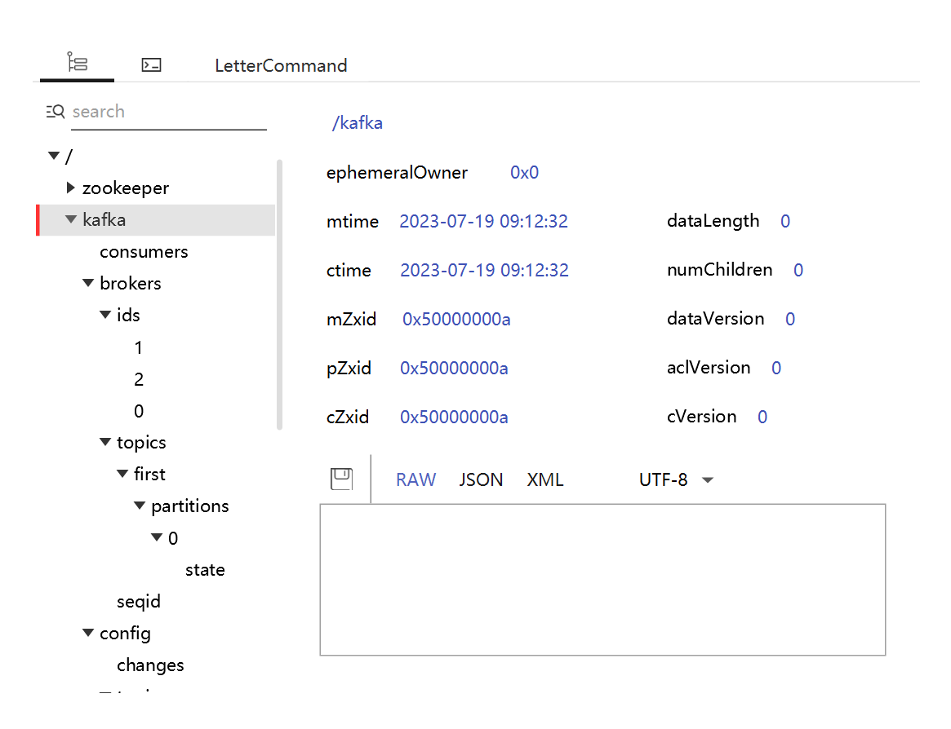951x729 pixels.
Task: Select broker id 0 under ids
Action: (x=139, y=412)
